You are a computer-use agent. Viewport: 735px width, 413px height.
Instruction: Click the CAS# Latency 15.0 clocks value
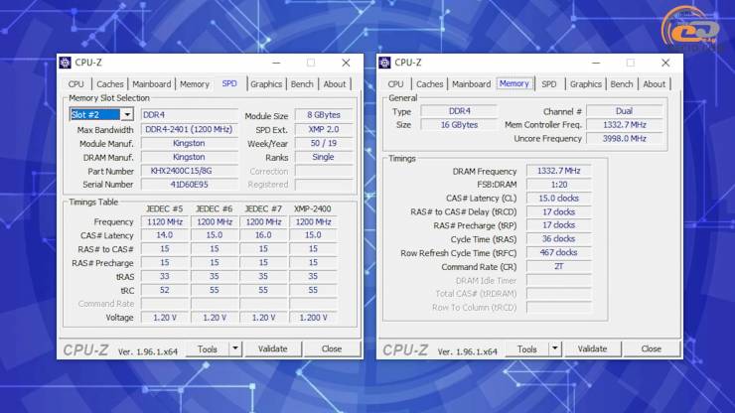559,199
